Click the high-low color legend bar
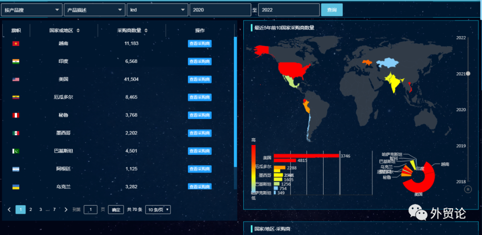The width and height of the screenshot is (482, 235). click(x=253, y=168)
